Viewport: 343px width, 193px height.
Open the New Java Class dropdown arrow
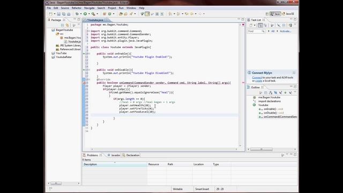(x=114, y=14)
